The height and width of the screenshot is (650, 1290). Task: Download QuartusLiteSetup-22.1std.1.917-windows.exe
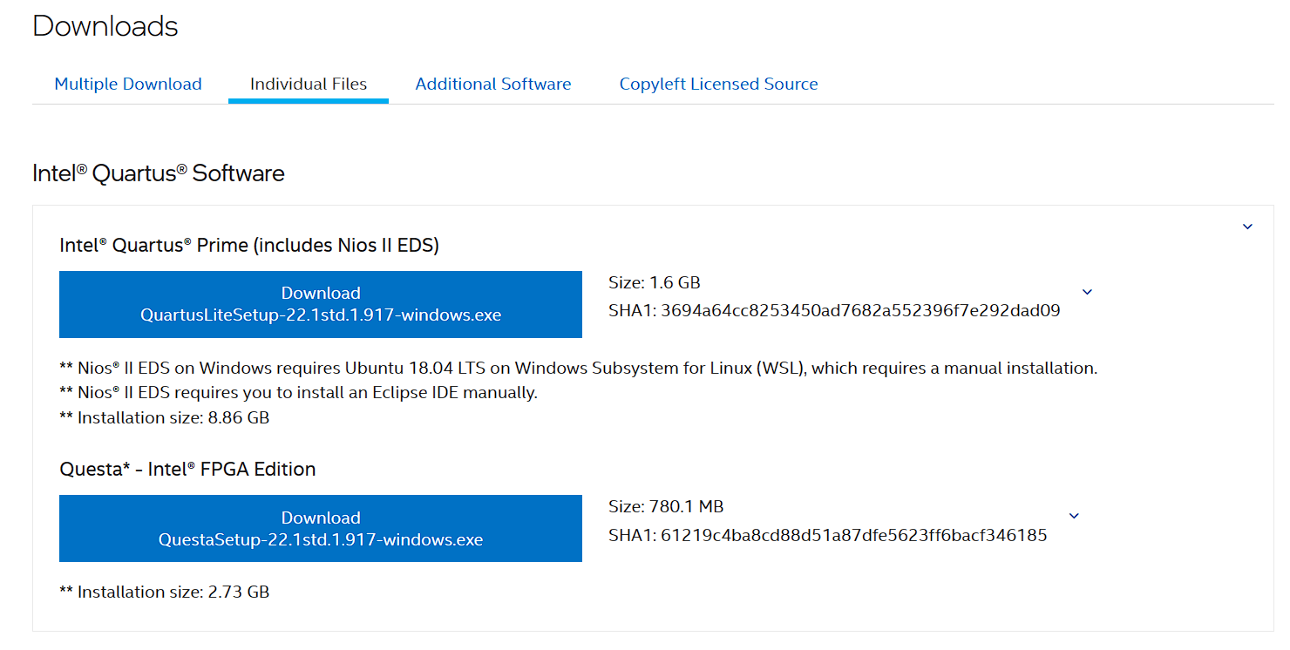pyautogui.click(x=320, y=304)
